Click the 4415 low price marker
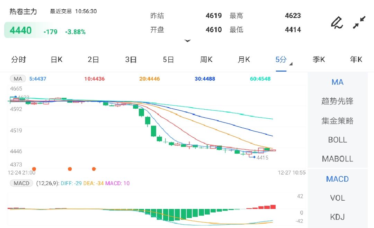The width and height of the screenshot is (374, 228). tap(262, 158)
